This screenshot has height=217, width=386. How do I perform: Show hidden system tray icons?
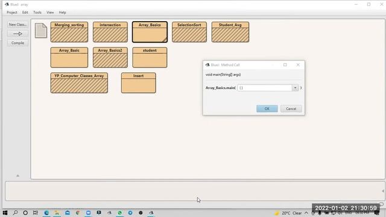tap(306, 213)
